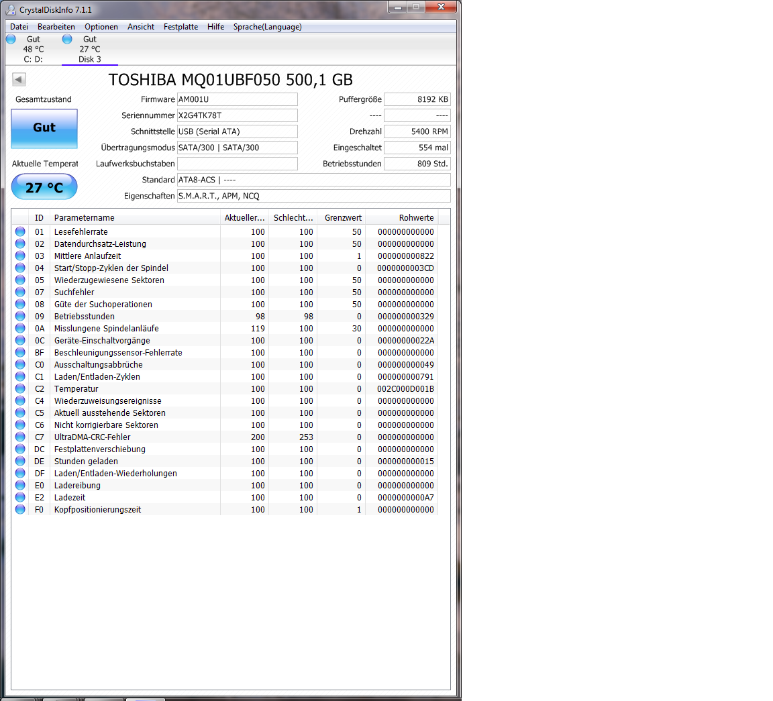Click status orb for Betriebsstunden row 09

20,316
